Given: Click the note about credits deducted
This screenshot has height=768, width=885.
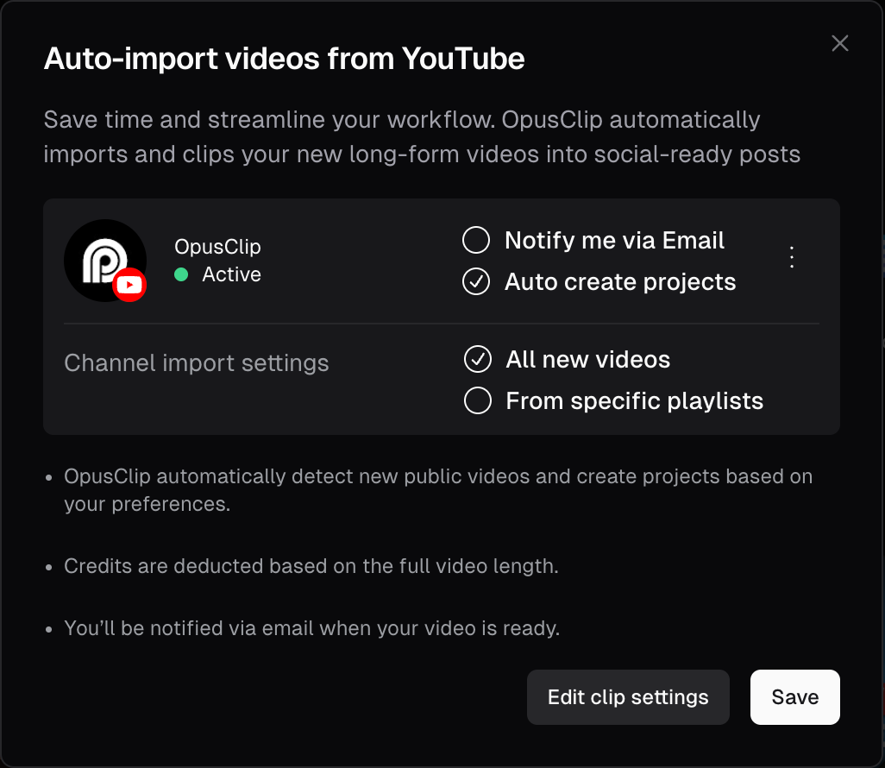Looking at the screenshot, I should point(311,566).
